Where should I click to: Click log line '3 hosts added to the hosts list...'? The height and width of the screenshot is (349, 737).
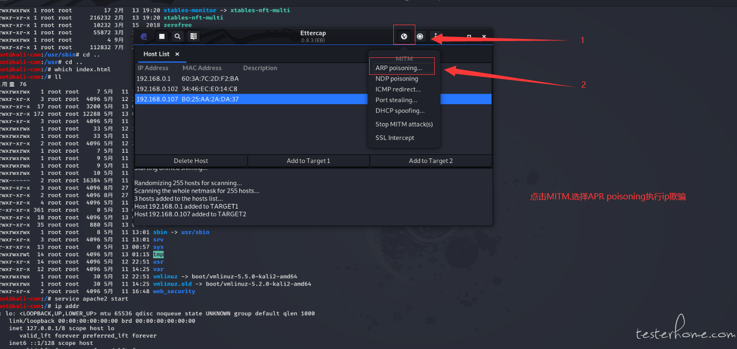[179, 199]
